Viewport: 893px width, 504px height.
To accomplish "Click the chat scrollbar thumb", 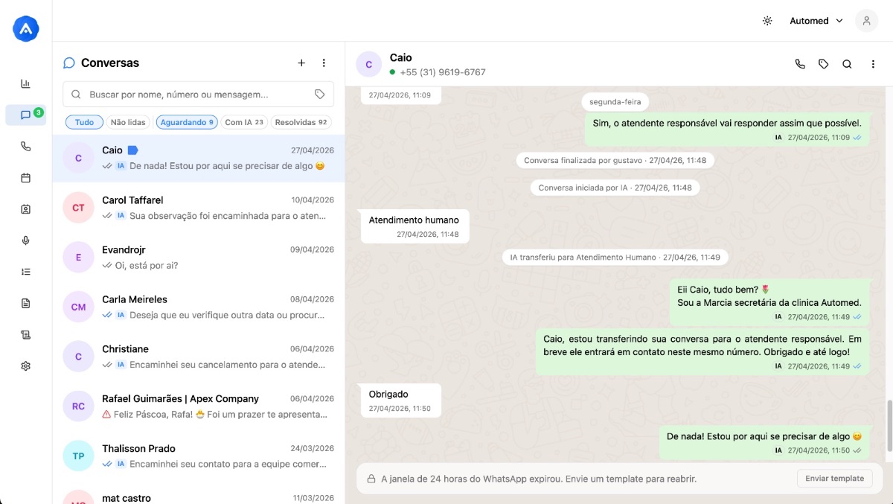I will pos(889,425).
